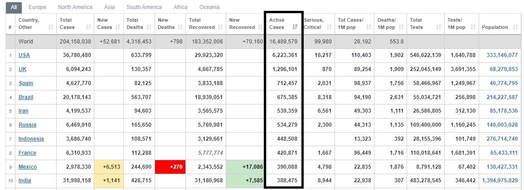524x190 pixels.
Task: Open India population link 1,394,975,829
Action: [500, 180]
